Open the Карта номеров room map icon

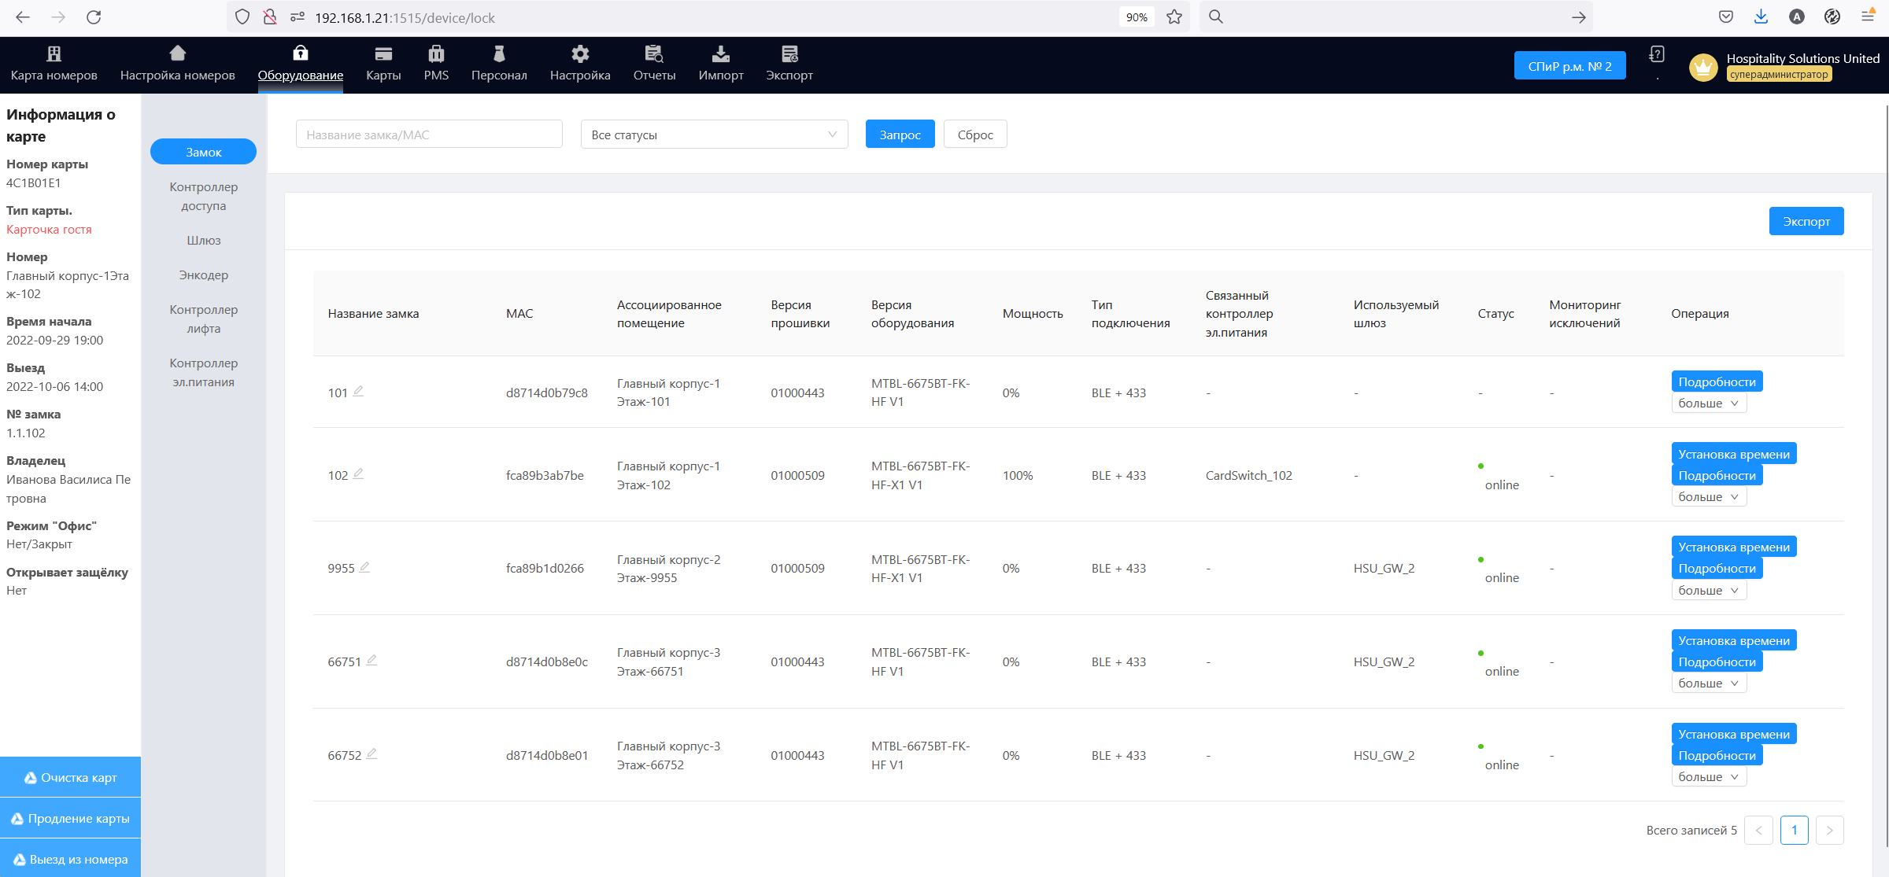click(x=54, y=54)
